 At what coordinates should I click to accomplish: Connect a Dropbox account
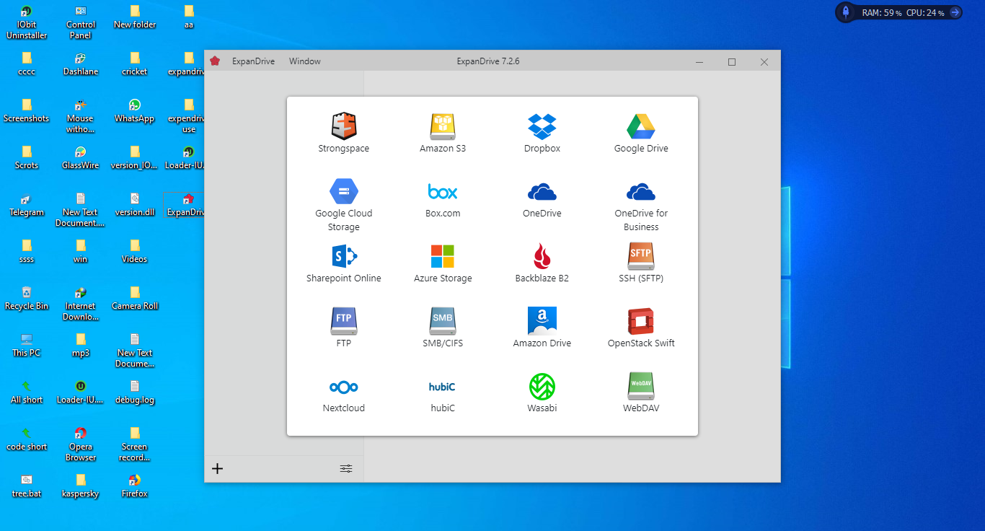click(x=542, y=133)
